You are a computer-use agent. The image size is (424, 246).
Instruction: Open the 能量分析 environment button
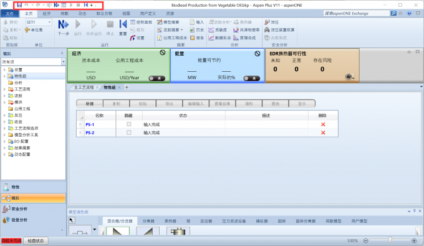point(33,220)
